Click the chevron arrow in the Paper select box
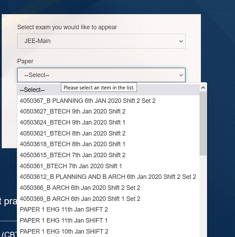This screenshot has height=237, width=235. point(181,75)
